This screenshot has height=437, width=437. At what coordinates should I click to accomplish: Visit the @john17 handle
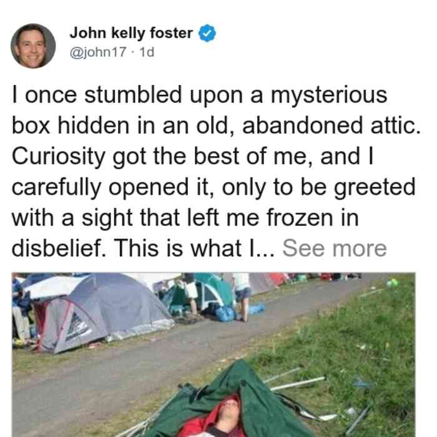click(98, 52)
